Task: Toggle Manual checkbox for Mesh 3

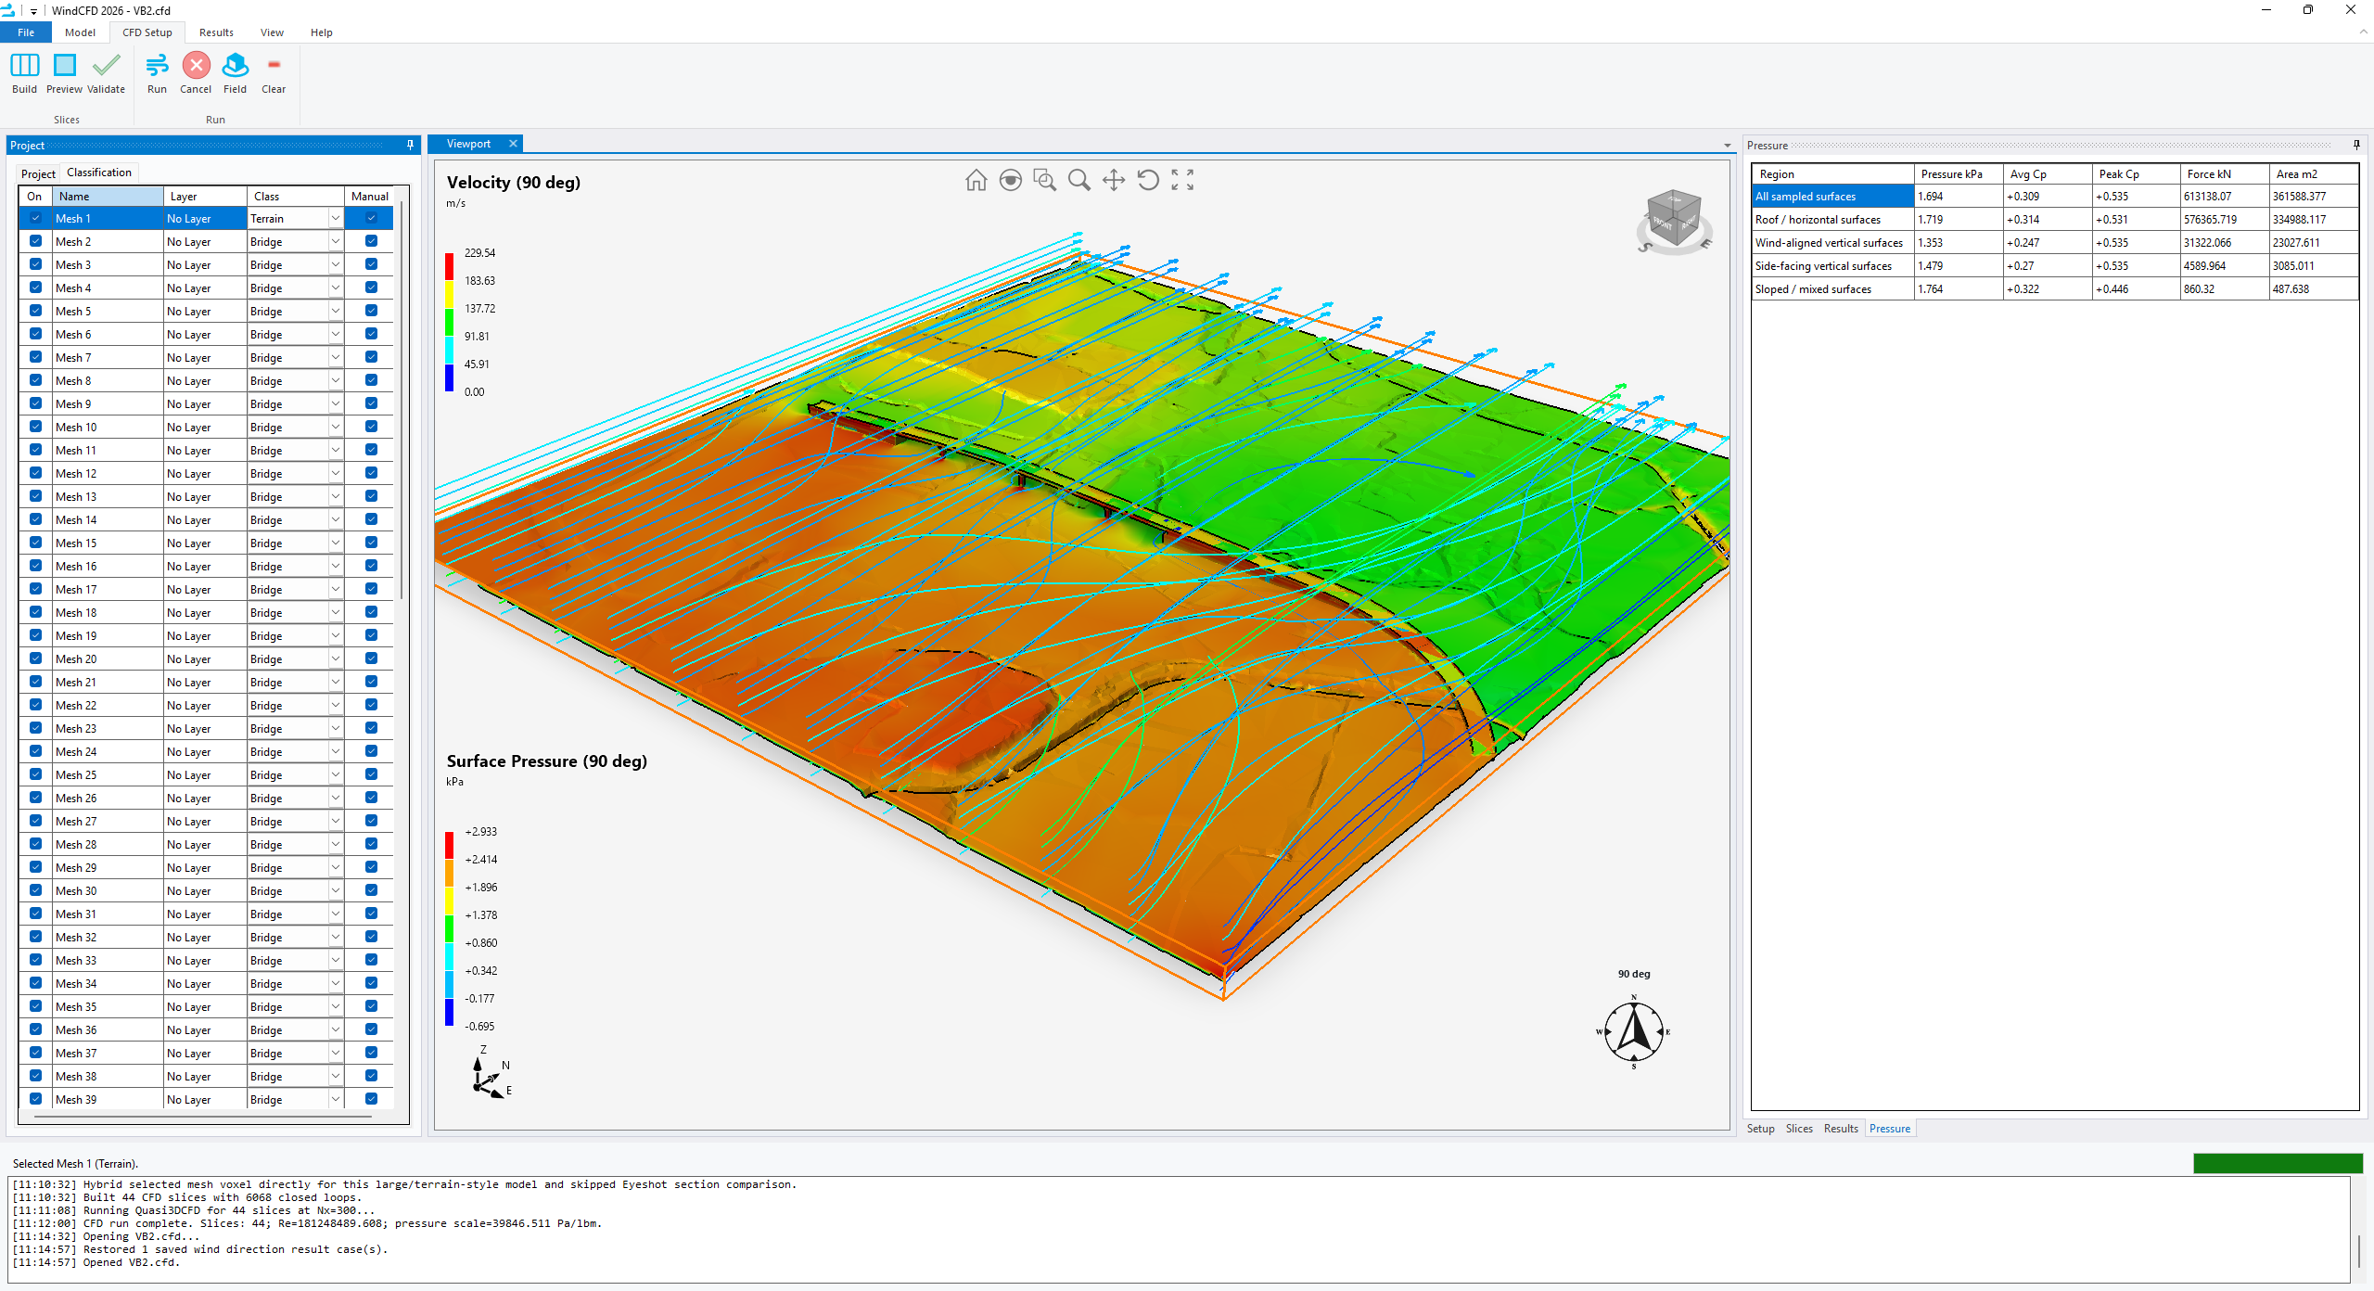Action: click(371, 264)
